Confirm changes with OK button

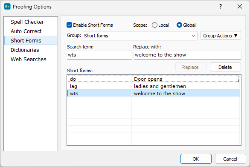[196, 159]
